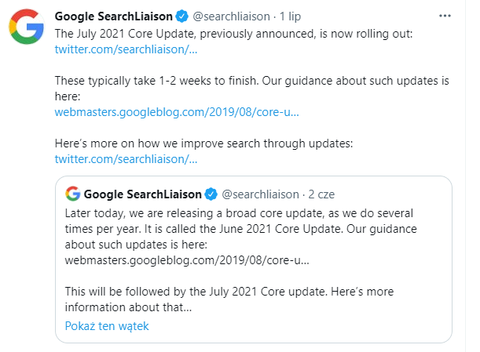Viewport: 480px width, 352px height.
Task: Click 'Here's more on how we improve search' text
Action: (x=204, y=143)
